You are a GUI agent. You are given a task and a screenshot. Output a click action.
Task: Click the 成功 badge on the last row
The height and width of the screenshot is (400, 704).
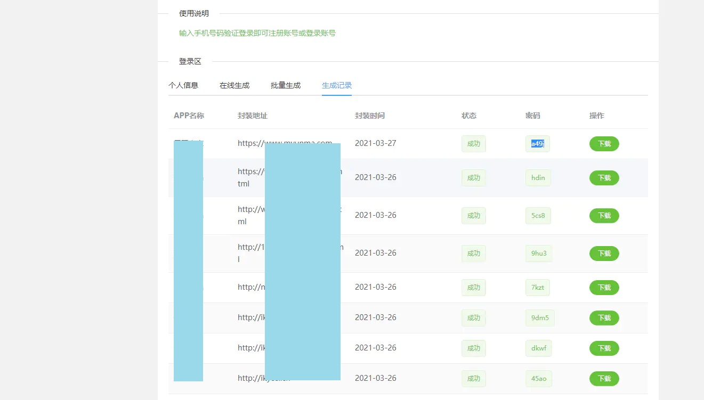[x=473, y=378]
